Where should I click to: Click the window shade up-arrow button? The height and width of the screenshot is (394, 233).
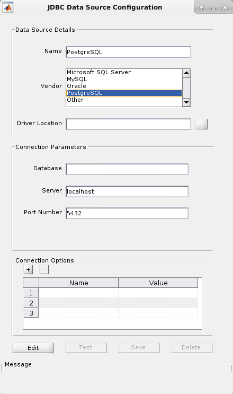[202, 7]
